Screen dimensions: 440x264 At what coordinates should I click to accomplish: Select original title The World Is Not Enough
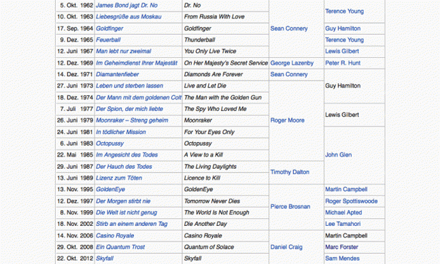[217, 212]
